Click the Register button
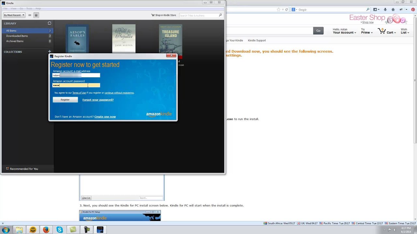This screenshot has width=417, height=234. [65, 100]
